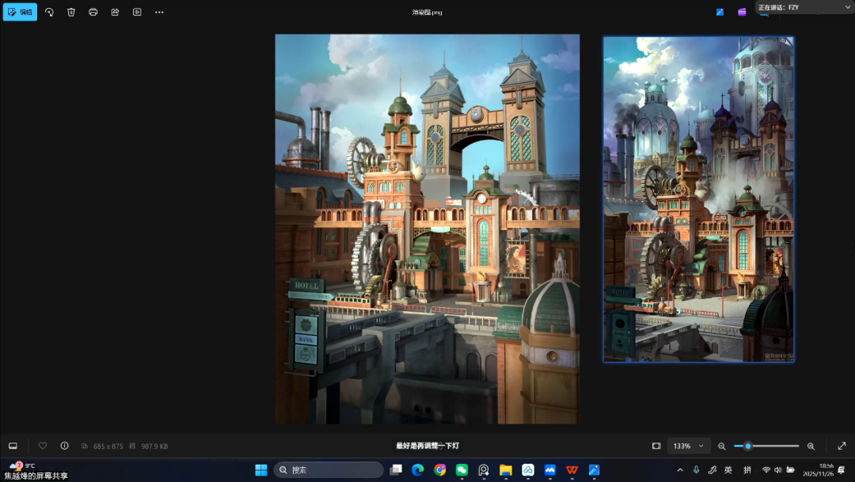The width and height of the screenshot is (855, 482).
Task: Open the 133% zoom level dropdown
Action: [689, 446]
